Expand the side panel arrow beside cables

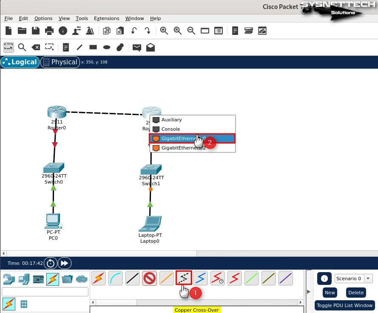tap(309, 292)
